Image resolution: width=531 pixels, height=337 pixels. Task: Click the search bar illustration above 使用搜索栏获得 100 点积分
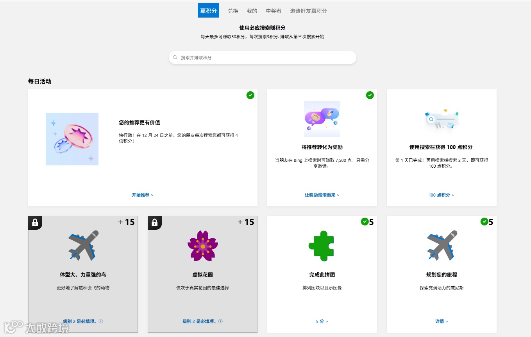pos(442,119)
